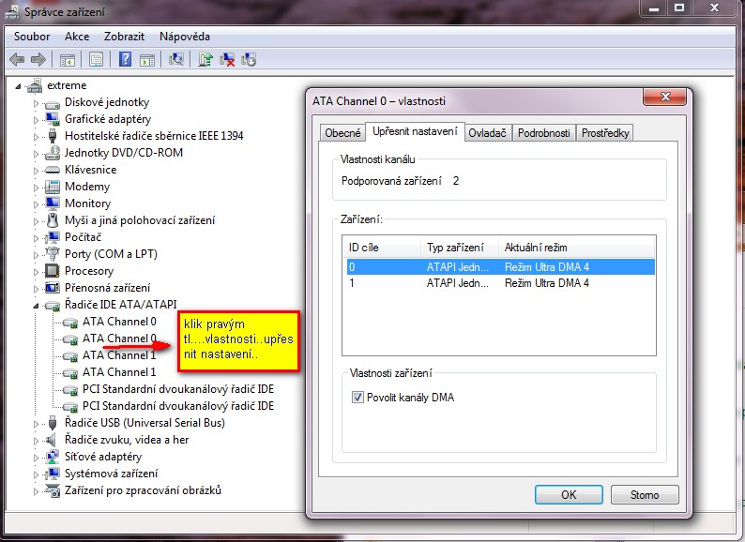Click the Porty (COM a LPT) port icon
The image size is (745, 542).
[52, 254]
